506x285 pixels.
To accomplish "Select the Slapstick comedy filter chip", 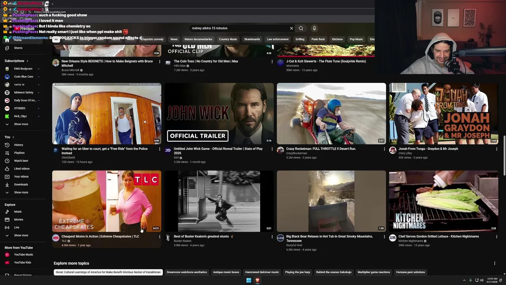I will point(152,39).
